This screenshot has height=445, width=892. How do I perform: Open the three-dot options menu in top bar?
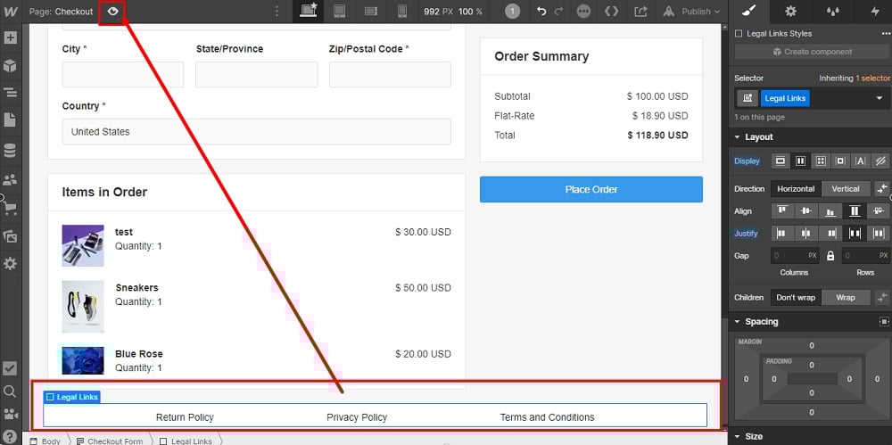pos(277,12)
